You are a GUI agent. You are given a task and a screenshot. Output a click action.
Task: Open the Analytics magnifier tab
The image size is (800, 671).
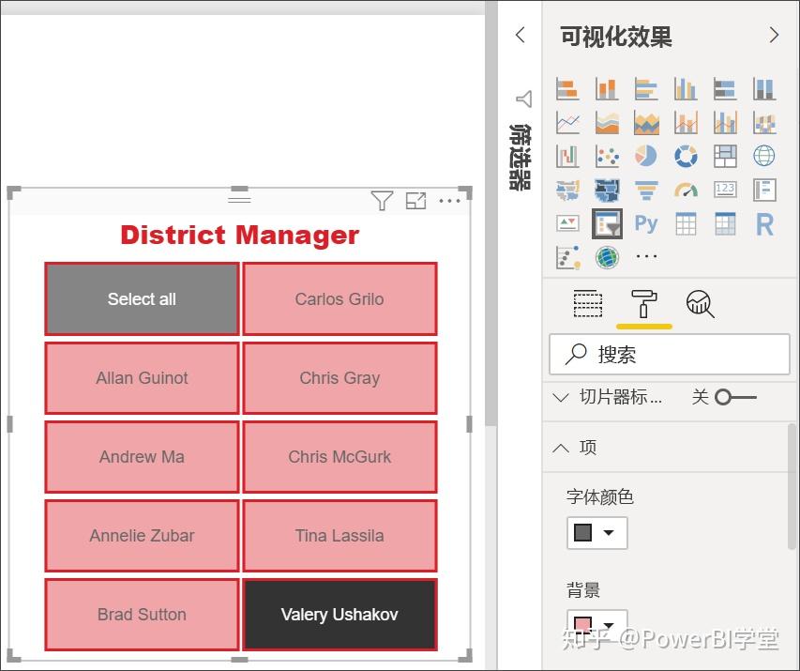(700, 304)
